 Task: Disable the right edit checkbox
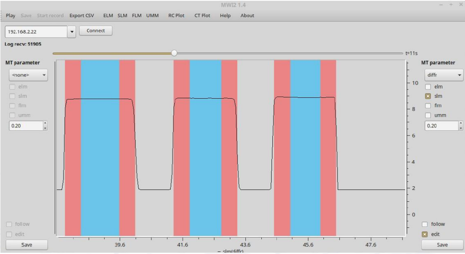(425, 234)
